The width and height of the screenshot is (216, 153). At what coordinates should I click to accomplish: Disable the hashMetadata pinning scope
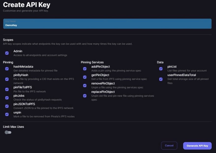click(x=7, y=68)
